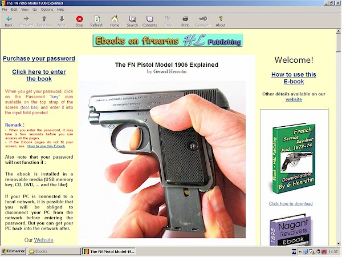Viewport: 342px width, 257px height.
Task: Open the Démarrer start button
Action: (13, 251)
